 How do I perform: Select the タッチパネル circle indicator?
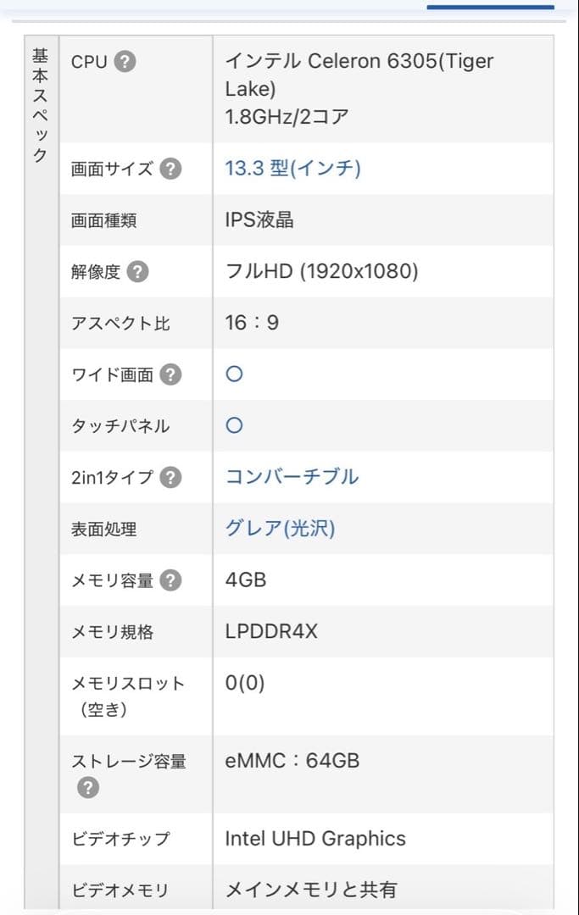pyautogui.click(x=232, y=425)
